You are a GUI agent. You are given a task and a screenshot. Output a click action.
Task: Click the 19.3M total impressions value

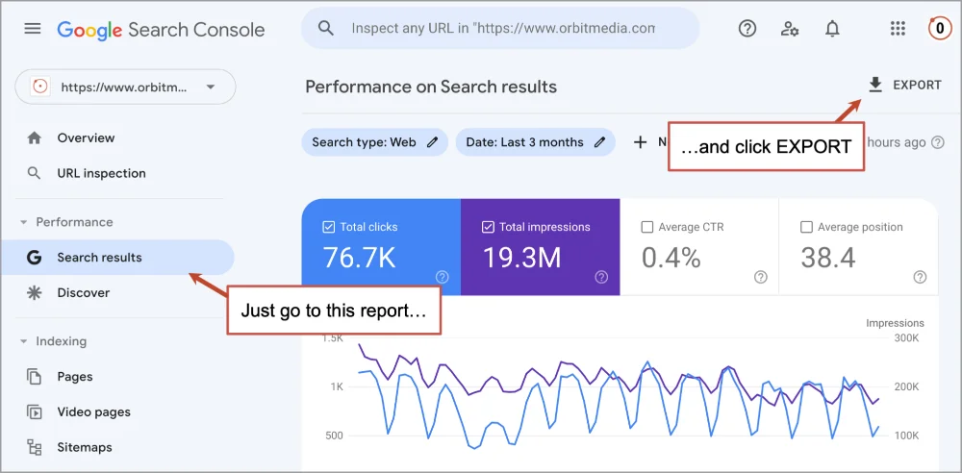(522, 259)
